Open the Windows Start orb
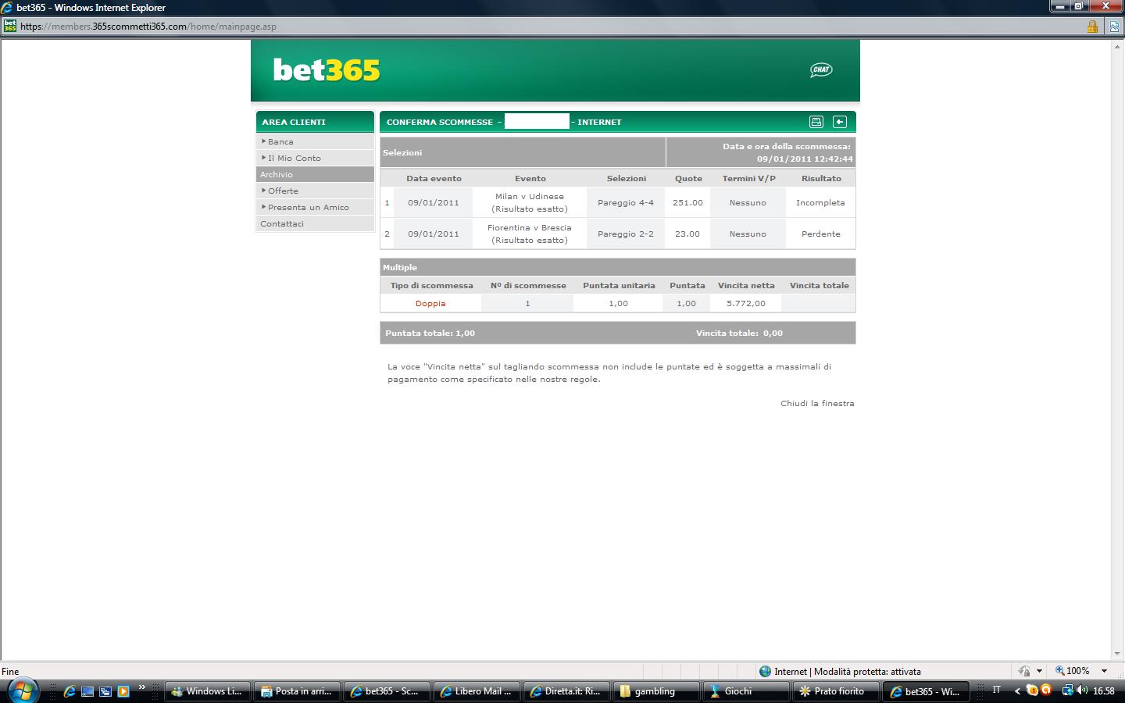 click(23, 691)
